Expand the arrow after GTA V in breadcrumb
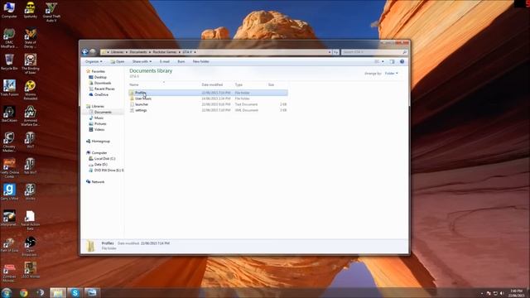530x298 pixels. coord(195,52)
